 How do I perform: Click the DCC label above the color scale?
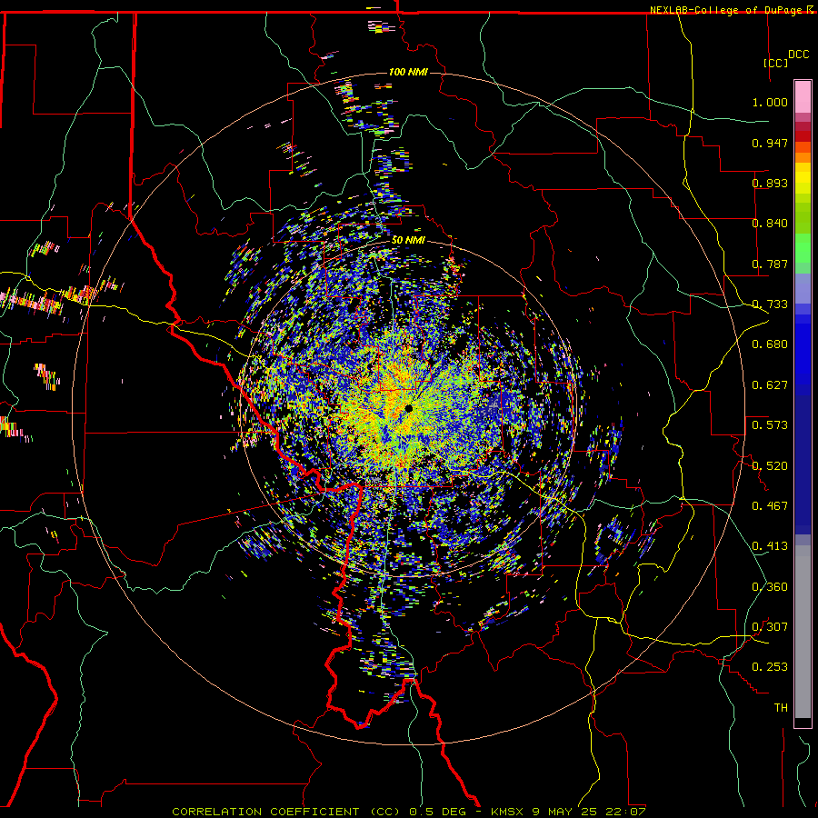pyautogui.click(x=798, y=54)
